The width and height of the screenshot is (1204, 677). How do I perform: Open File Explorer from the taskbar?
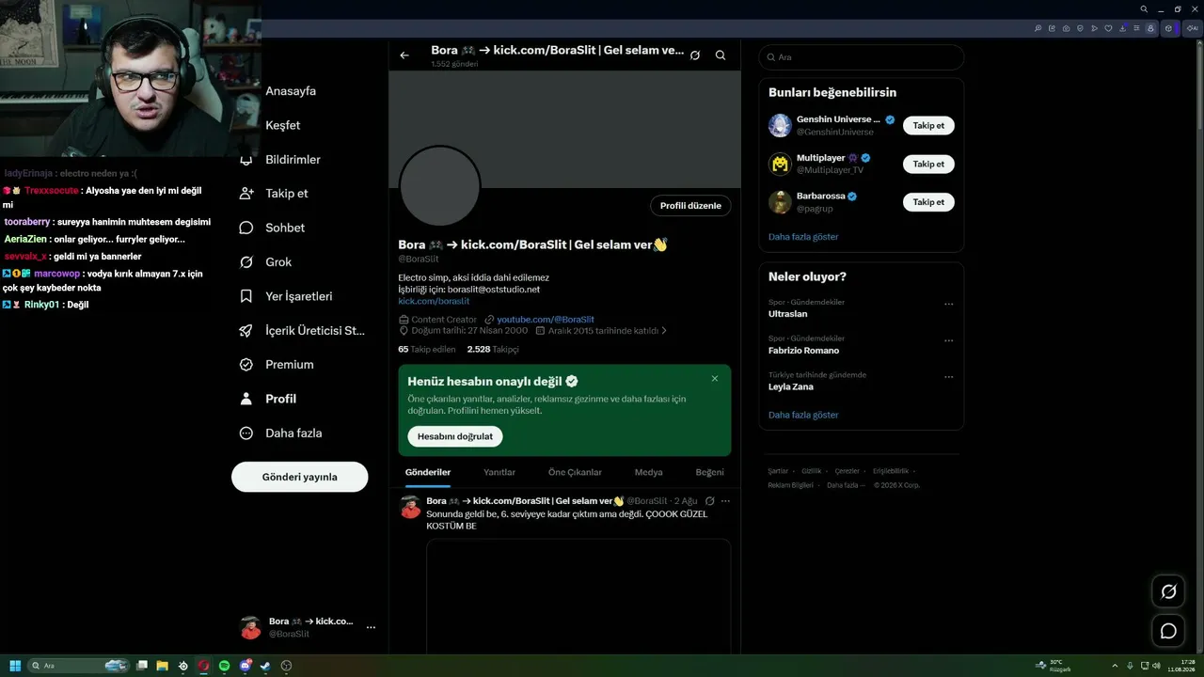click(x=162, y=666)
